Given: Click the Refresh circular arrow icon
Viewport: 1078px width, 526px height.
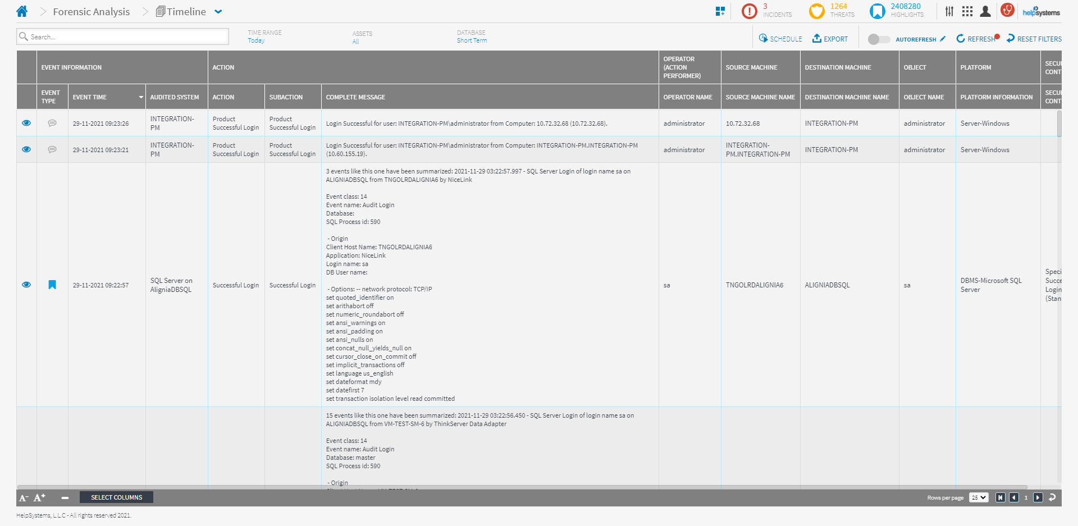Looking at the screenshot, I should 961,38.
